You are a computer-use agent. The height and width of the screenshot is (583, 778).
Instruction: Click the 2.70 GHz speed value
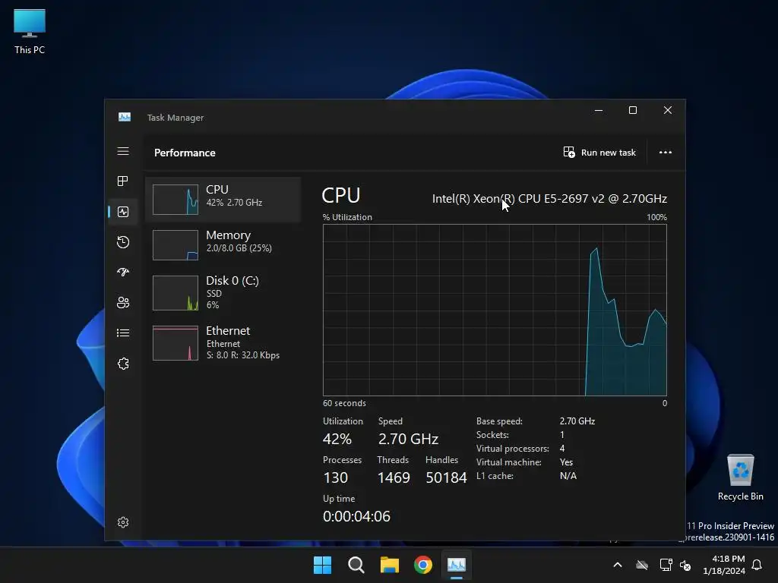pos(408,439)
